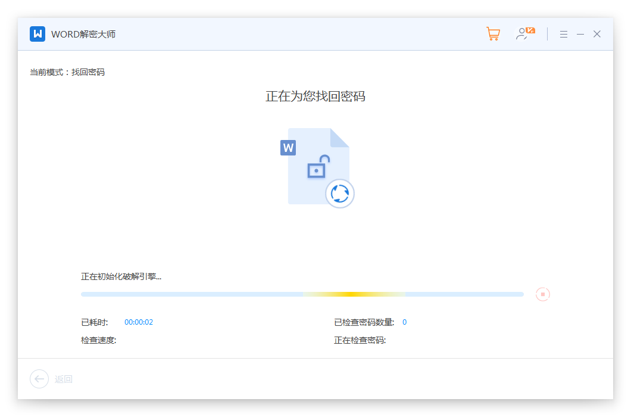Click the 返回 label
631x417 pixels.
[x=64, y=379]
